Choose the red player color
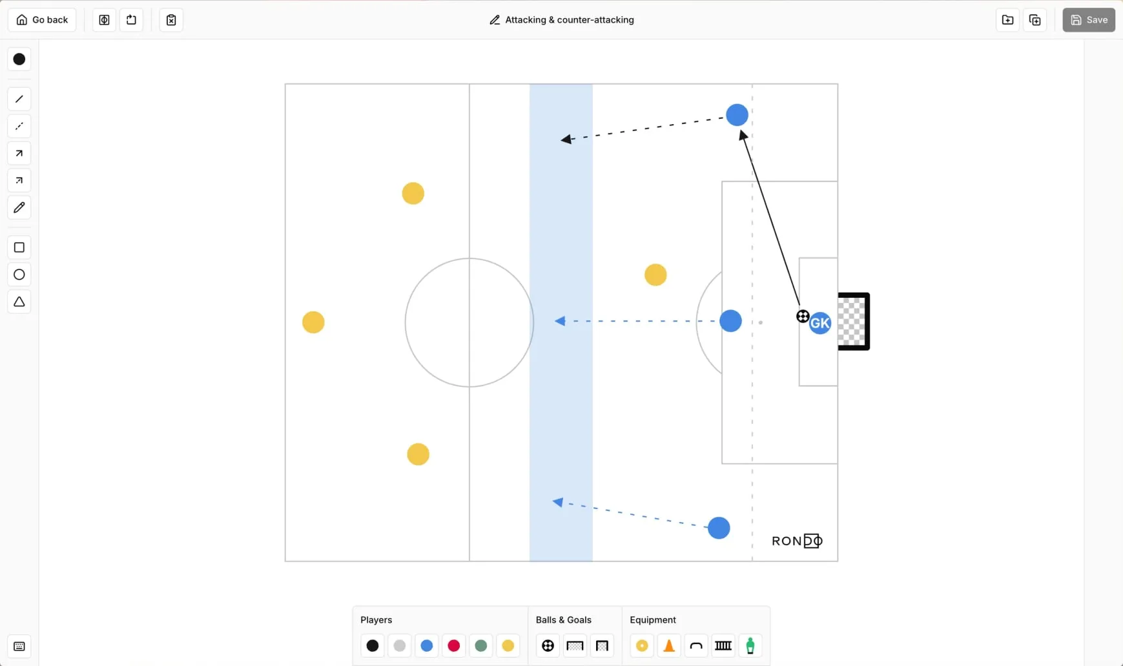Viewport: 1123px width, 666px height. (x=454, y=645)
